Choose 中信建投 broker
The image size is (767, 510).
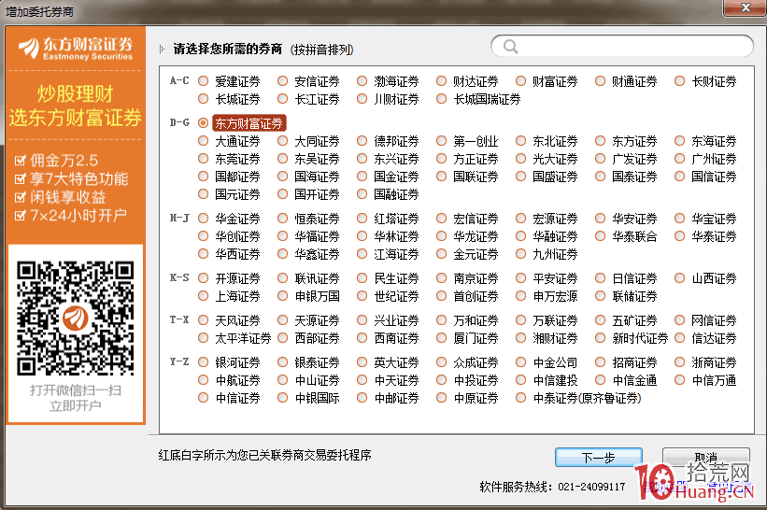[520, 380]
